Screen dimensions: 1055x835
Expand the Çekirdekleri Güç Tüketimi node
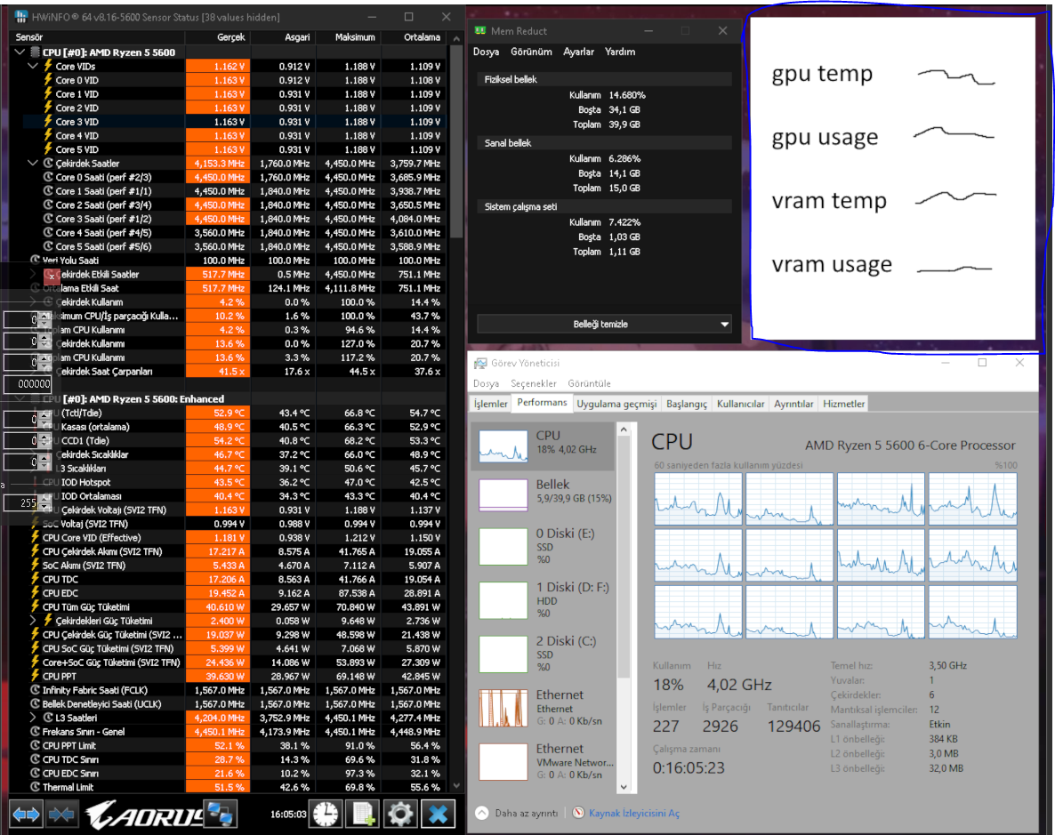33,621
